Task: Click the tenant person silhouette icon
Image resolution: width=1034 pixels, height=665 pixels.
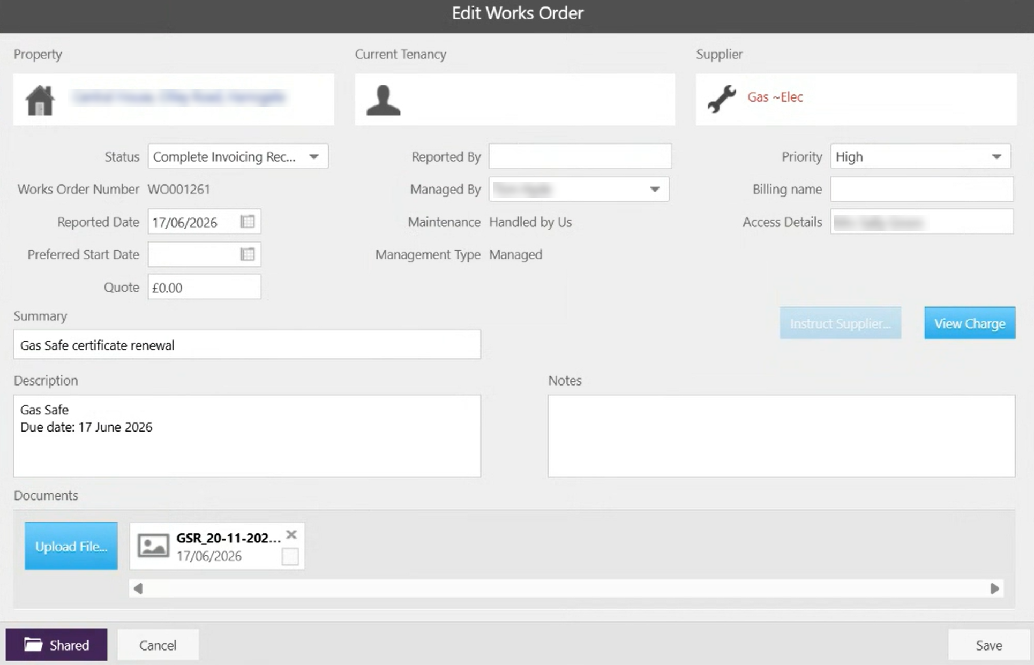Action: point(383,100)
